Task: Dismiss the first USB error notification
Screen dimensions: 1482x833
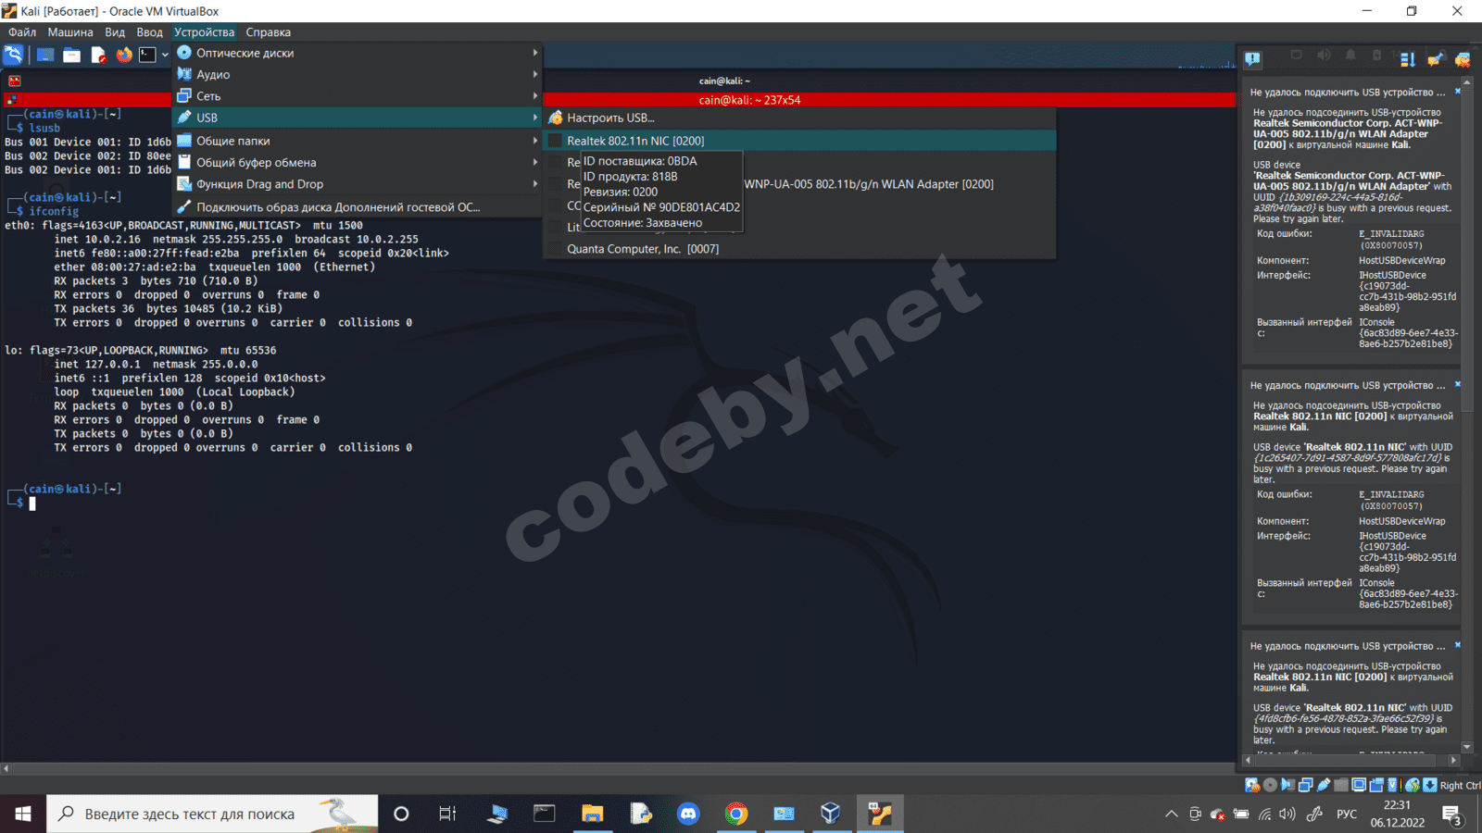Action: pyautogui.click(x=1457, y=92)
